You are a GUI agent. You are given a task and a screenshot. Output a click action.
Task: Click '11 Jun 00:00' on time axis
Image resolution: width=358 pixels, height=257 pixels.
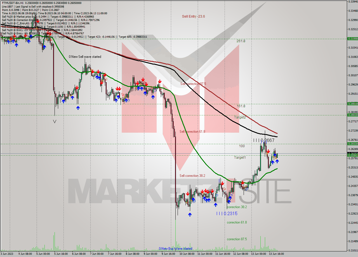pos(205,254)
